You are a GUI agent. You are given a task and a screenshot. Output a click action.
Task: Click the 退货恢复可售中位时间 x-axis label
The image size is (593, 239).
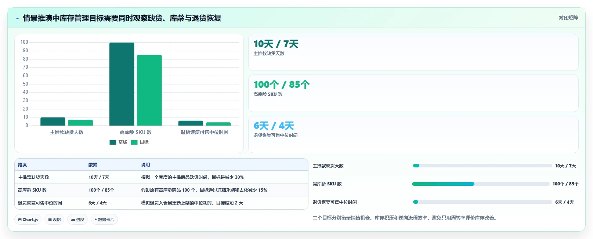(x=205, y=132)
